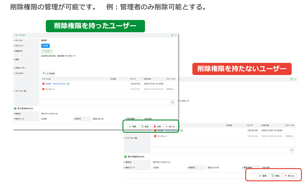Expand the 共有ユーザー field row
The image size is (308, 186).
pos(14,67)
